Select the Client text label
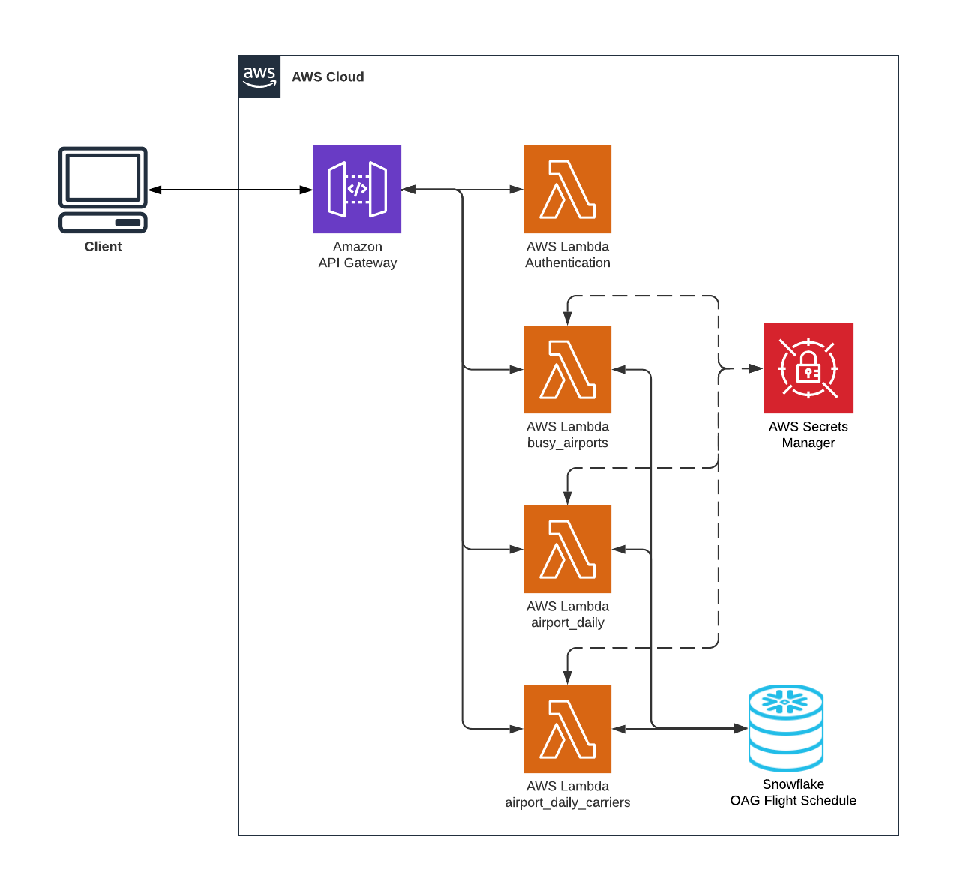Screen dimensions: 957x891 tap(103, 246)
